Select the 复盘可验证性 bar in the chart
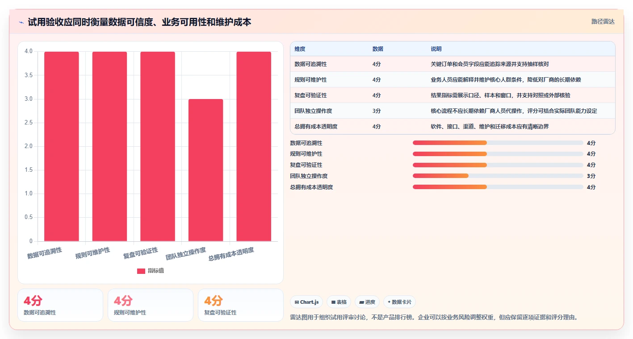The image size is (633, 339). tap(158, 146)
